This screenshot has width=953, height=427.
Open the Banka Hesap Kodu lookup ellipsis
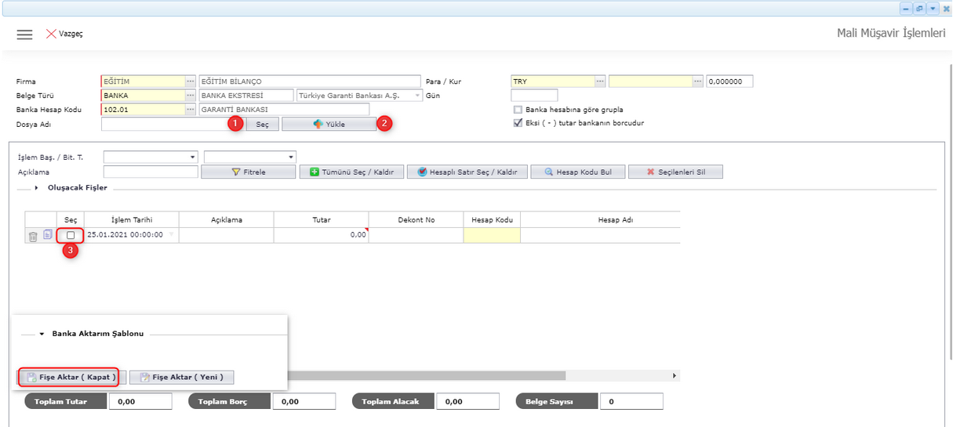190,110
